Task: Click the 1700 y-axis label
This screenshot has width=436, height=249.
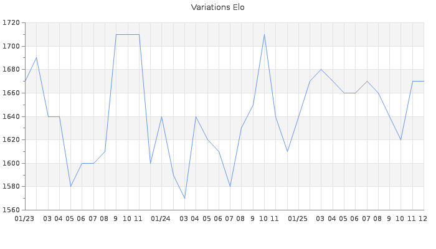Action: 11,46
